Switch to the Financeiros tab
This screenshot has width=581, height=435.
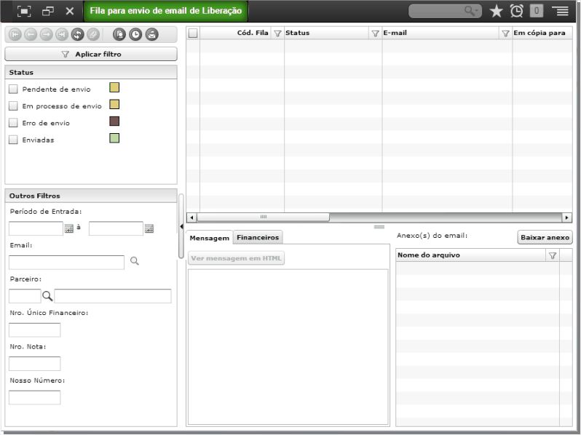258,237
